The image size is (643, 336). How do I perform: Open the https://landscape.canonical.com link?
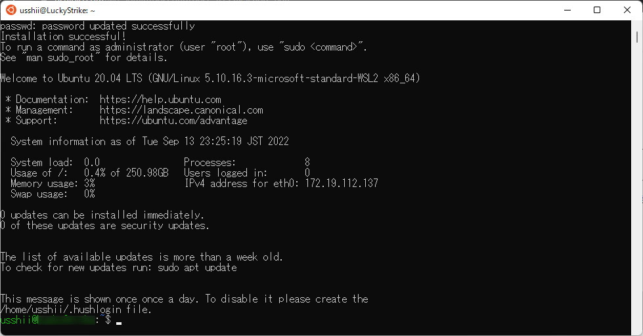pos(181,110)
